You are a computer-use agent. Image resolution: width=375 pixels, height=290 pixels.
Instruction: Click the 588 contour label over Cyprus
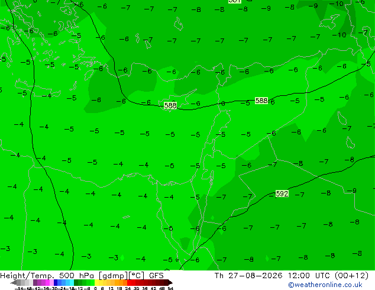pos(170,105)
